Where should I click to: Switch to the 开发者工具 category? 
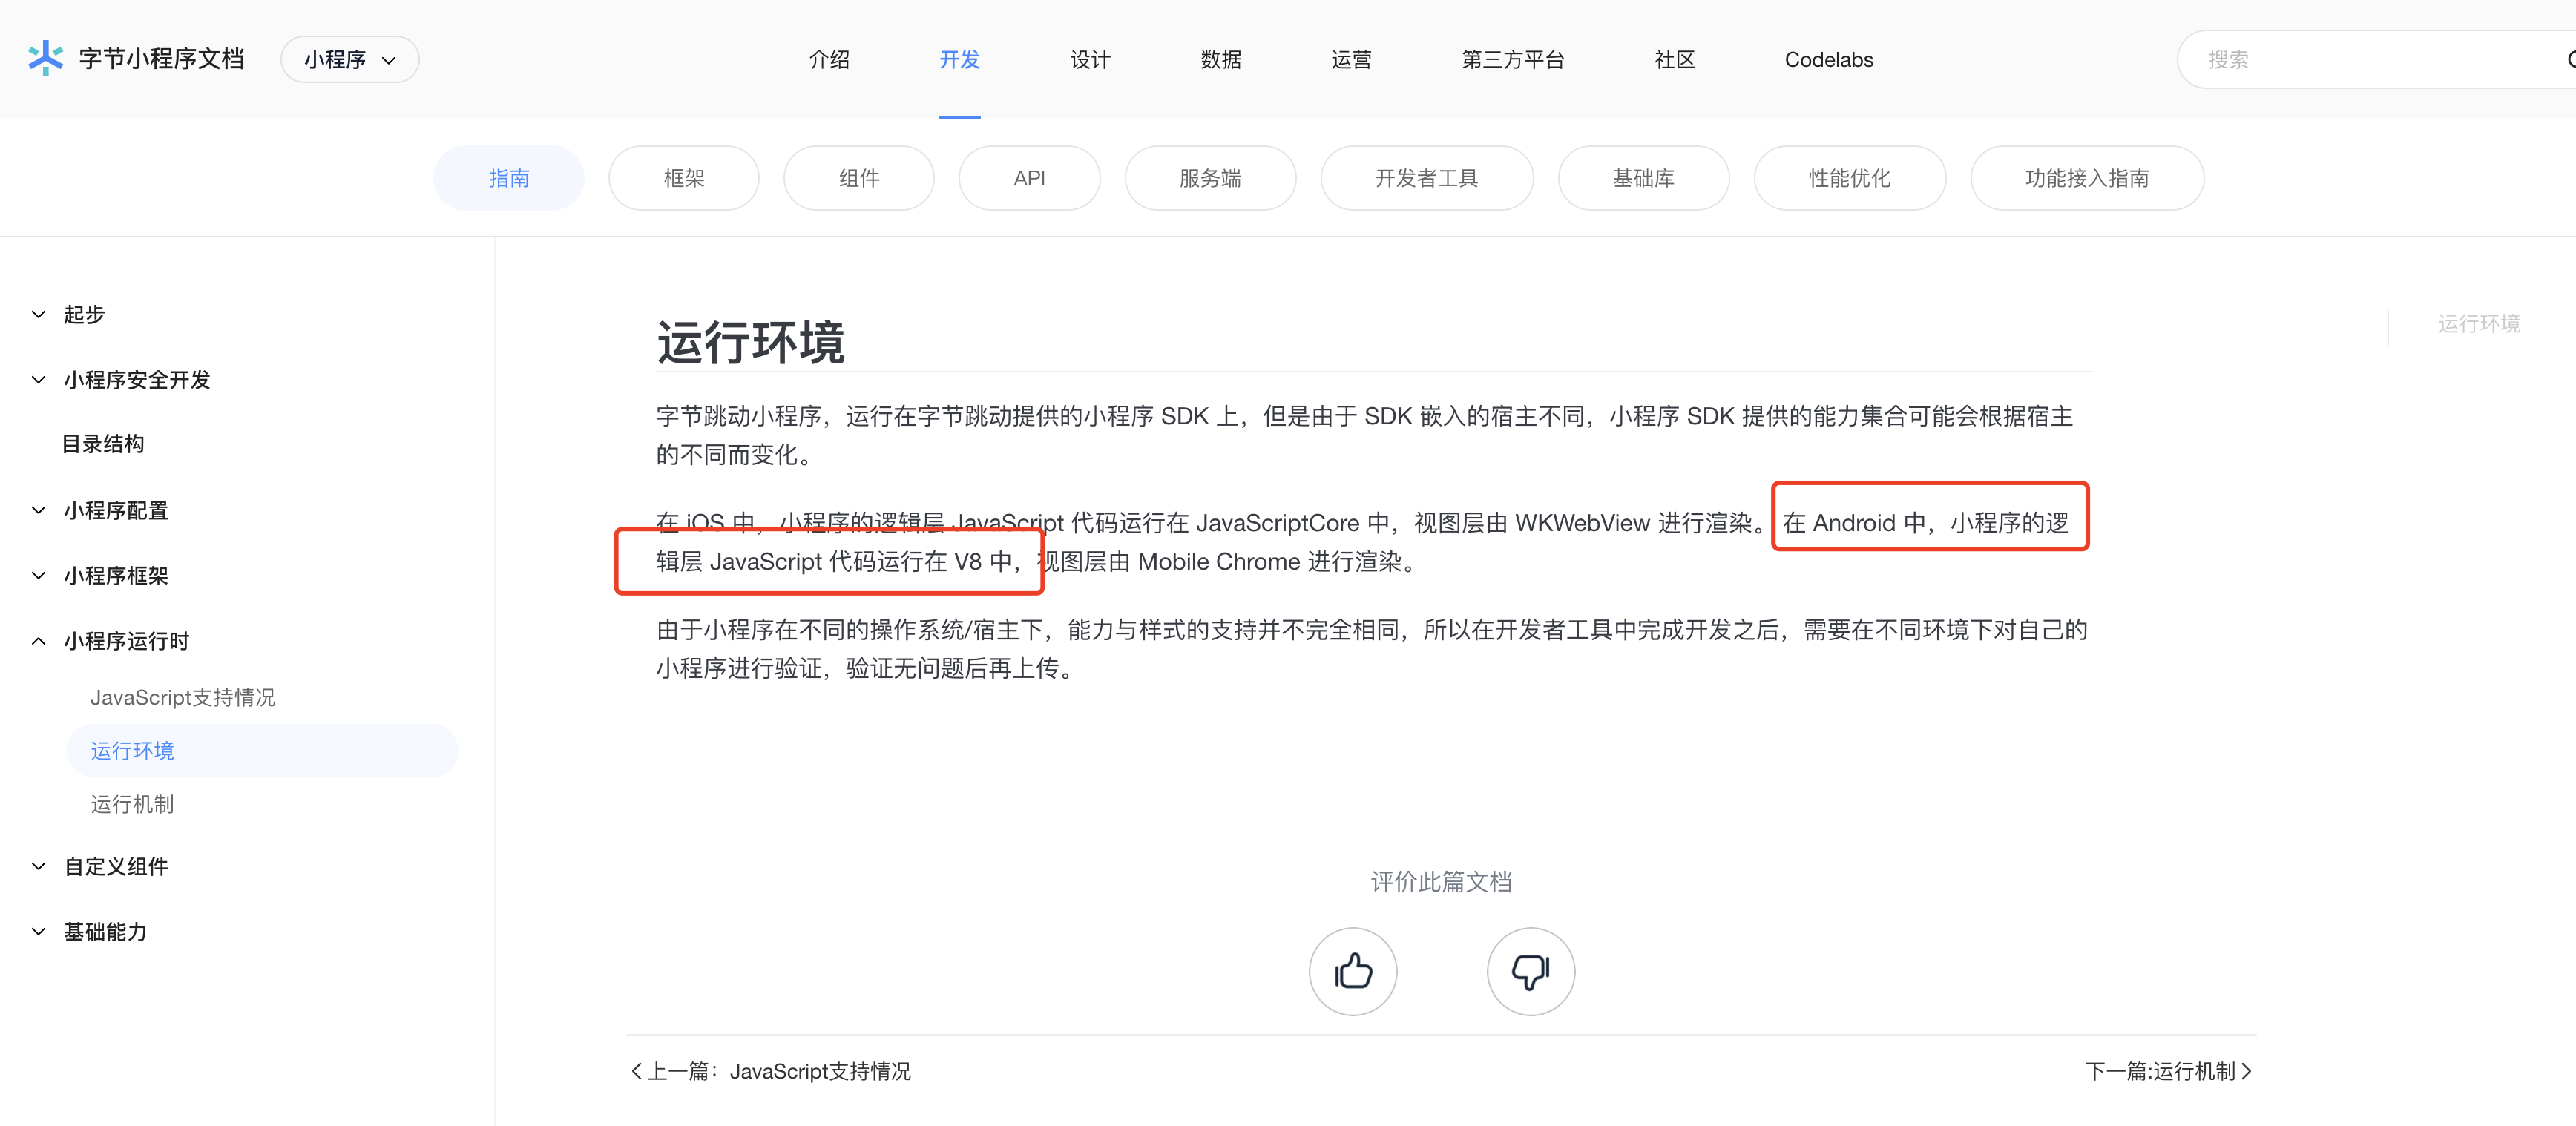click(x=1427, y=177)
